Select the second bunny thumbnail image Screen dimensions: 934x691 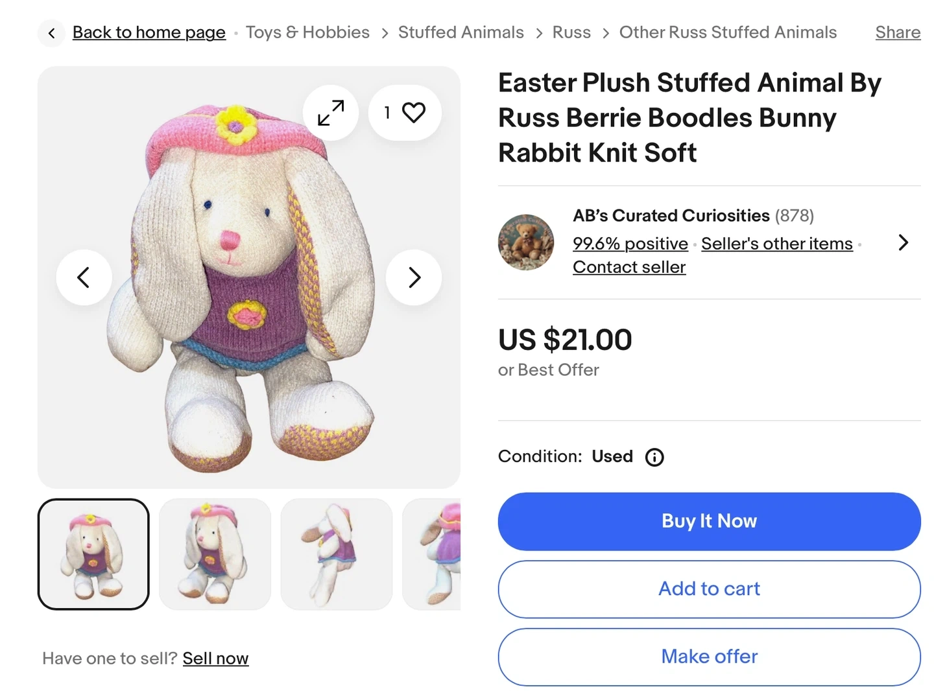(x=215, y=554)
